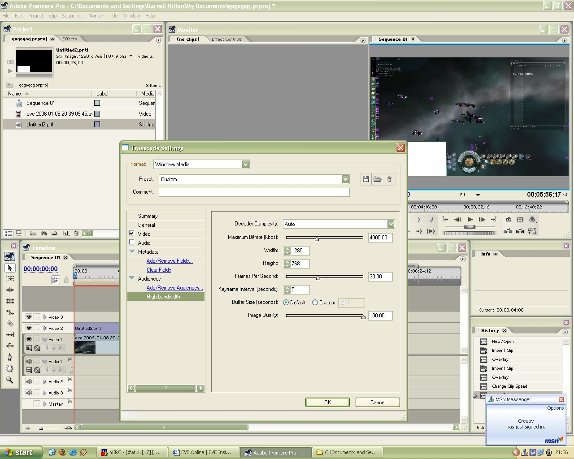Click the Save Preset floppy disk icon

[x=366, y=179]
